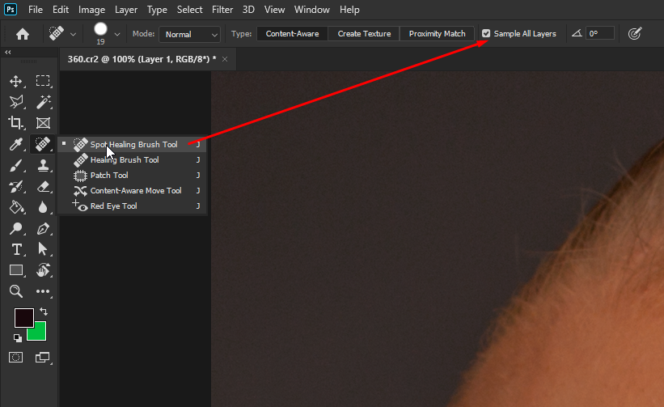Open the View menu
This screenshot has height=407, width=664.
click(x=274, y=10)
